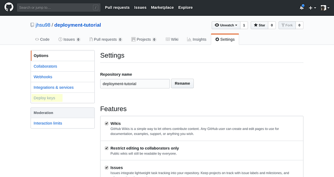Click the stargazers count beside Star
The width and height of the screenshot is (334, 177).
(x=272, y=25)
